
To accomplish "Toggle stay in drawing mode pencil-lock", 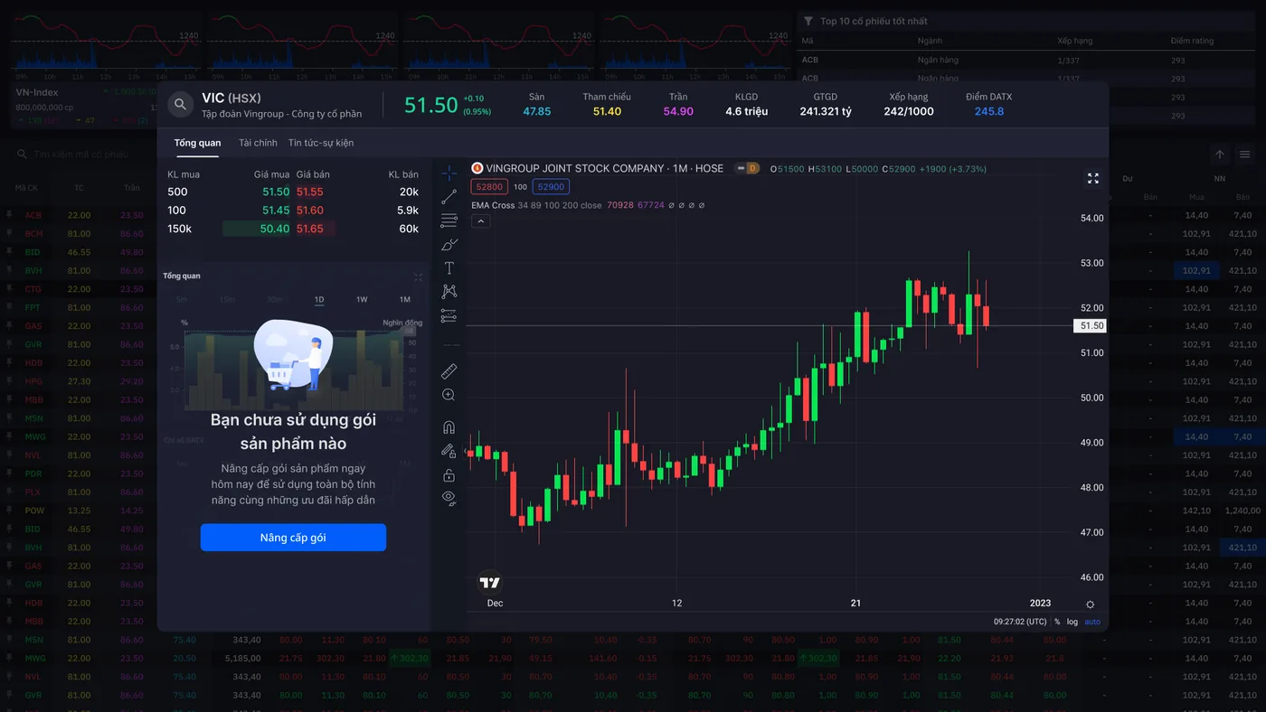I will pyautogui.click(x=449, y=451).
